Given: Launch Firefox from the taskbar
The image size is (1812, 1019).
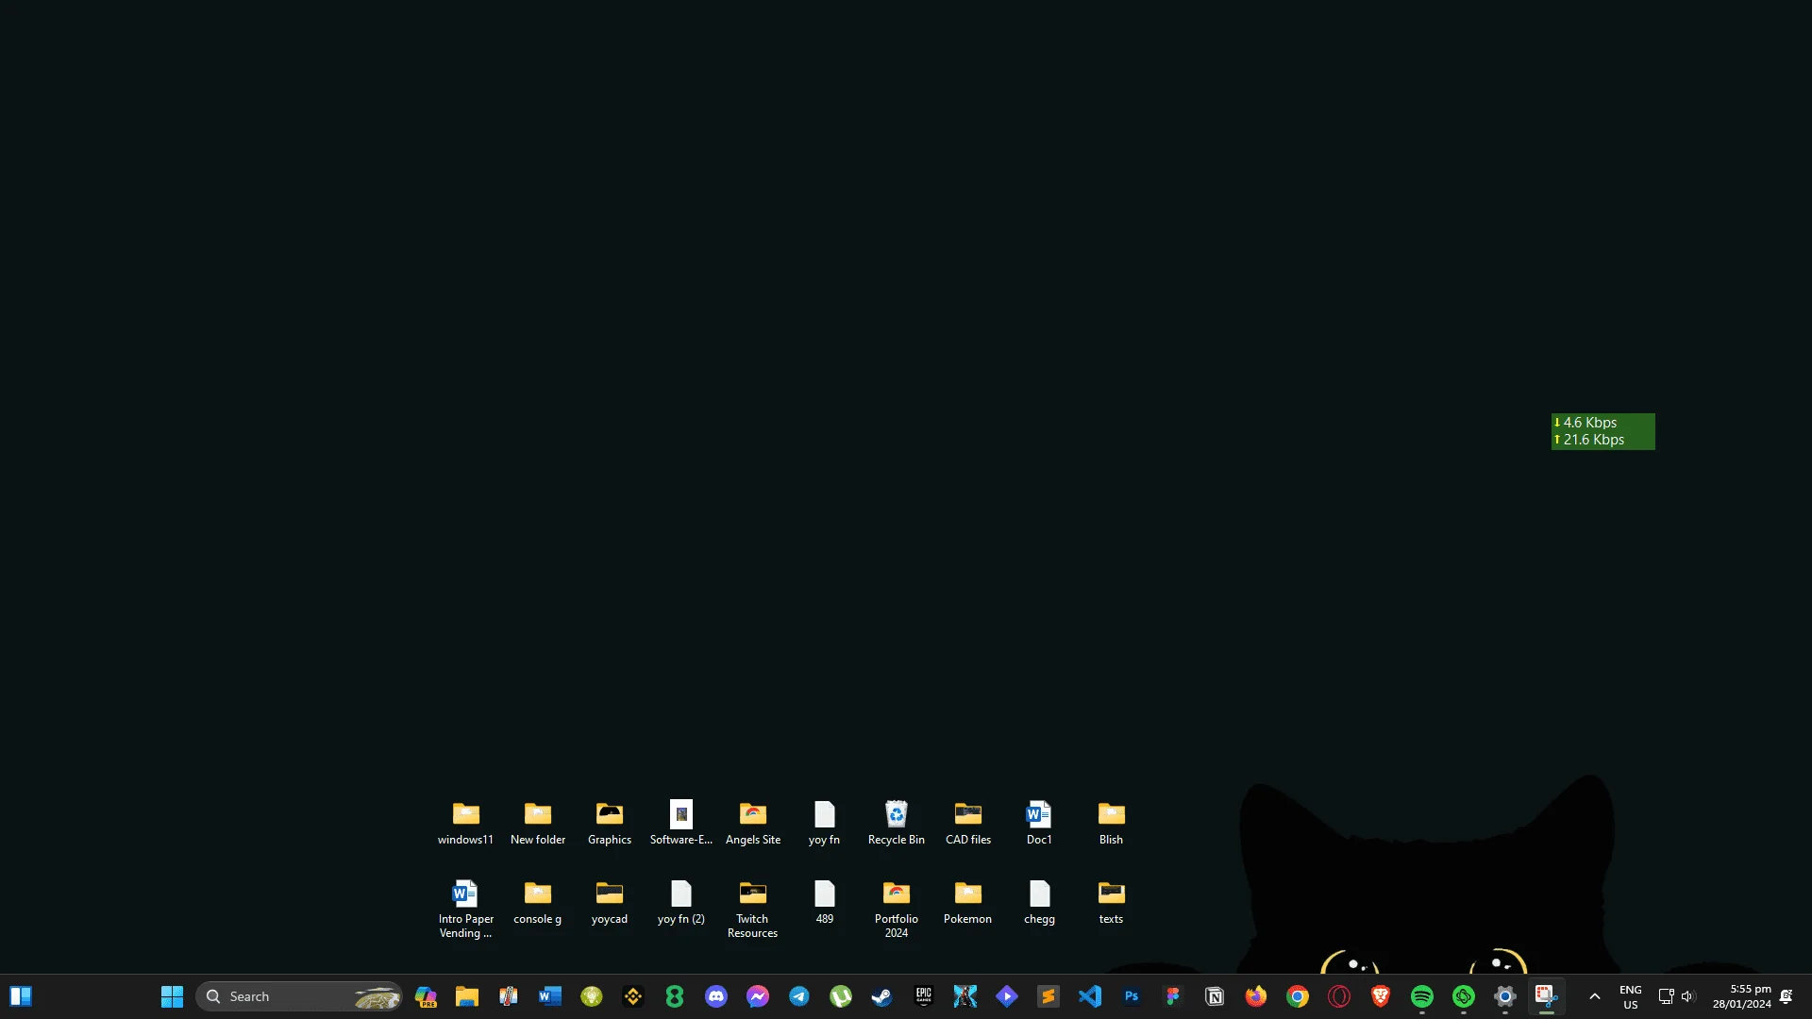Looking at the screenshot, I should (x=1256, y=996).
